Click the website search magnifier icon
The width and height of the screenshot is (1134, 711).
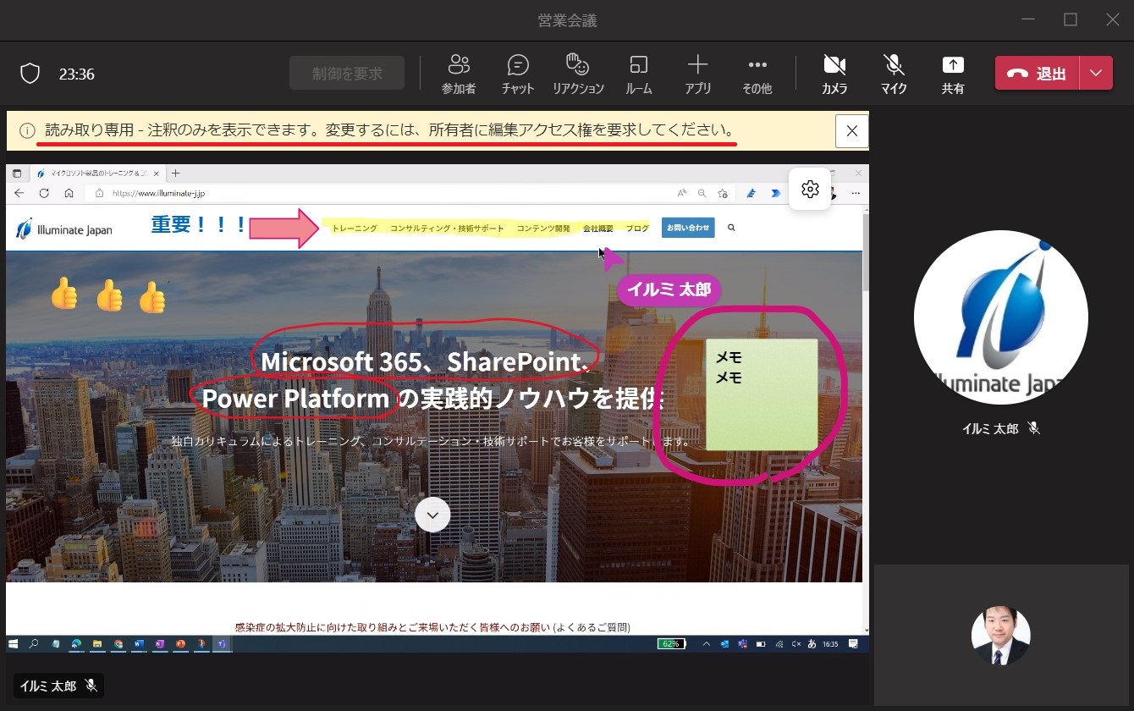[x=732, y=228]
